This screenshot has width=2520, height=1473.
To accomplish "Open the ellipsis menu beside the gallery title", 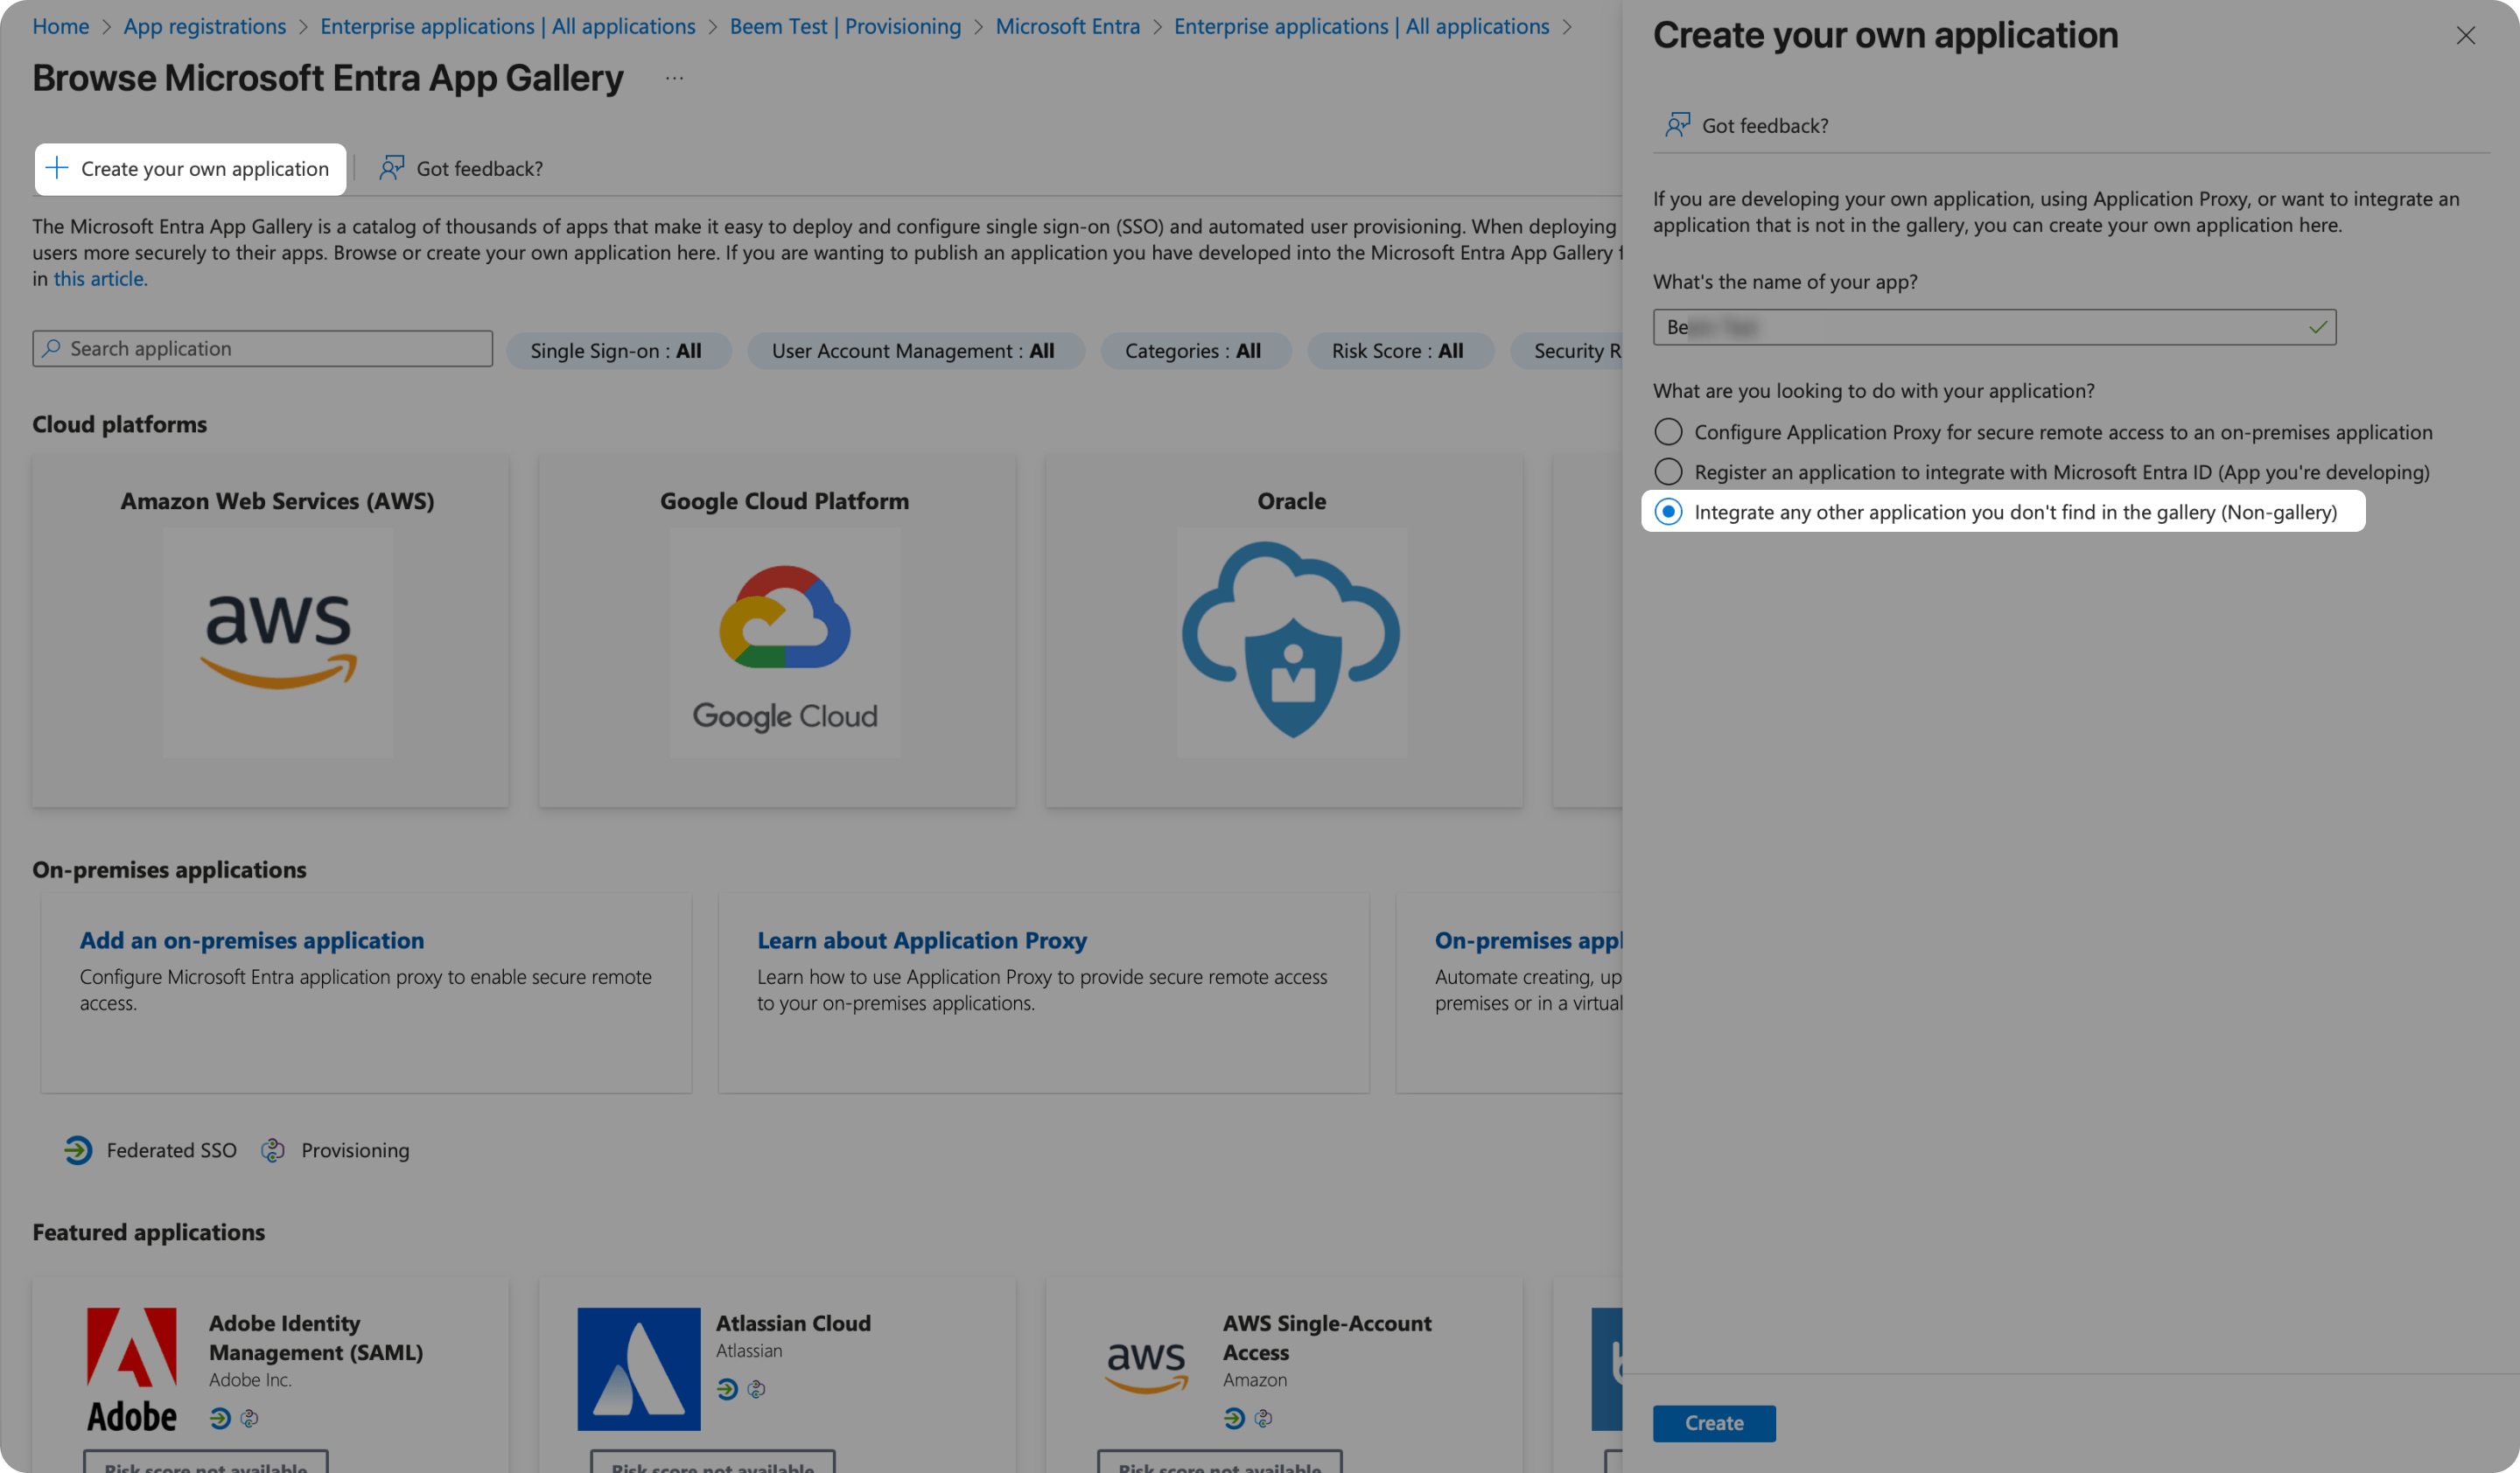I will (675, 78).
